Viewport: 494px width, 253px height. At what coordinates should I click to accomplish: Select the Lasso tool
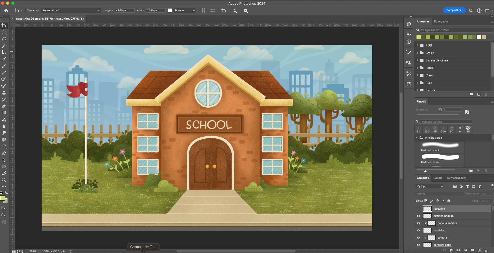4,39
